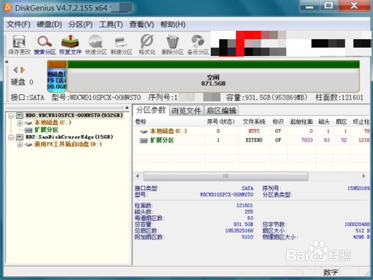Open the 帮助(H) menu

click(173, 24)
